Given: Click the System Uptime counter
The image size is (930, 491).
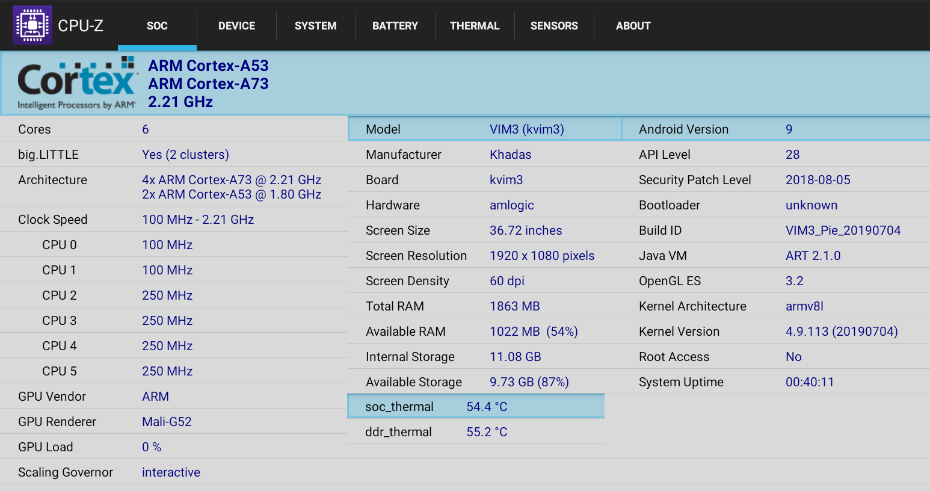Looking at the screenshot, I should pyautogui.click(x=810, y=381).
